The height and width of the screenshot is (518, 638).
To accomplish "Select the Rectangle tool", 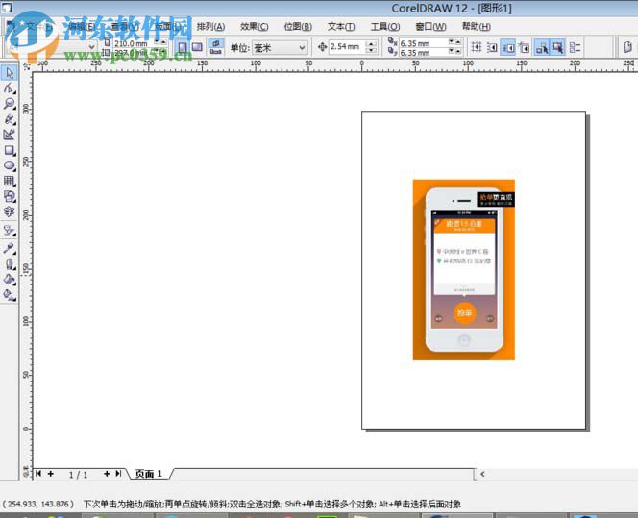I will coord(10,150).
